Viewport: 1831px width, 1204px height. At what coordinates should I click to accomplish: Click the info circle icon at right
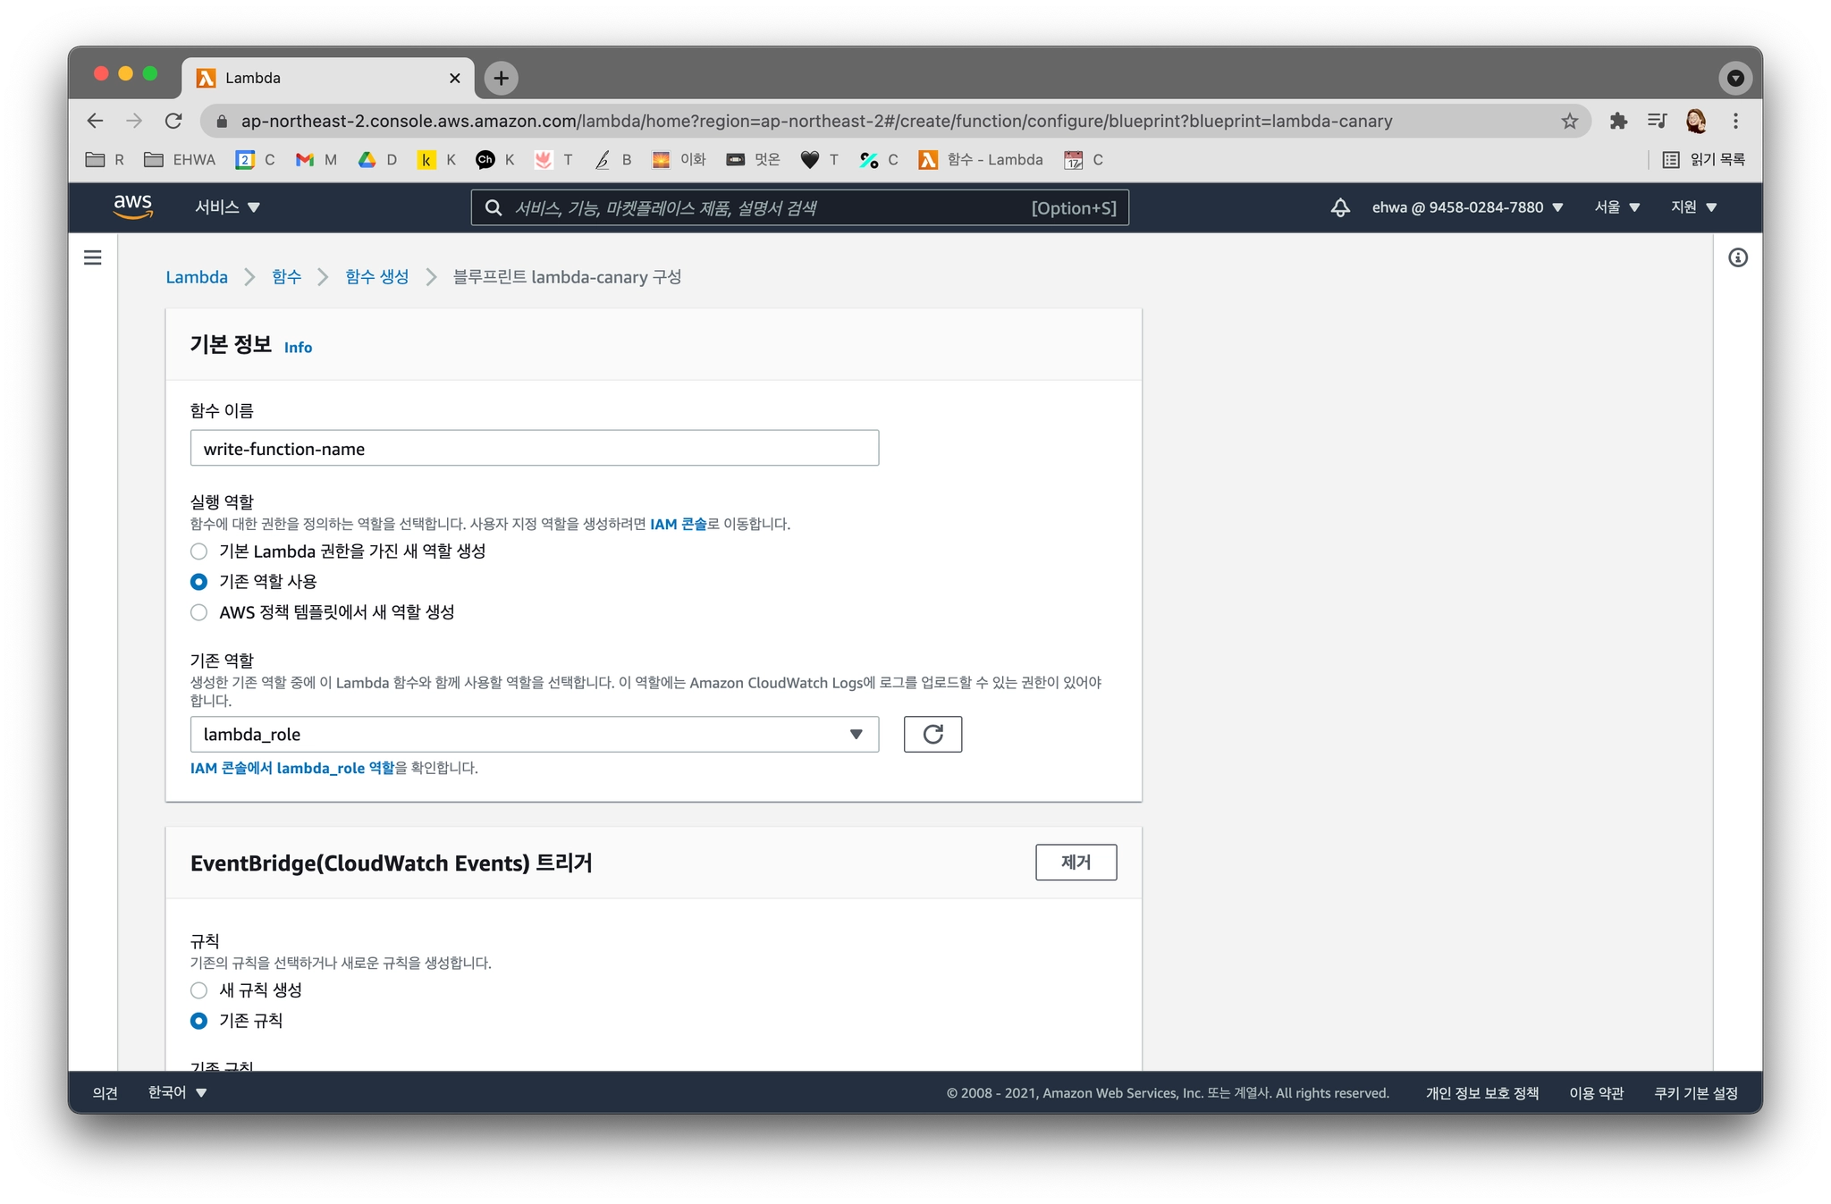click(x=1737, y=258)
